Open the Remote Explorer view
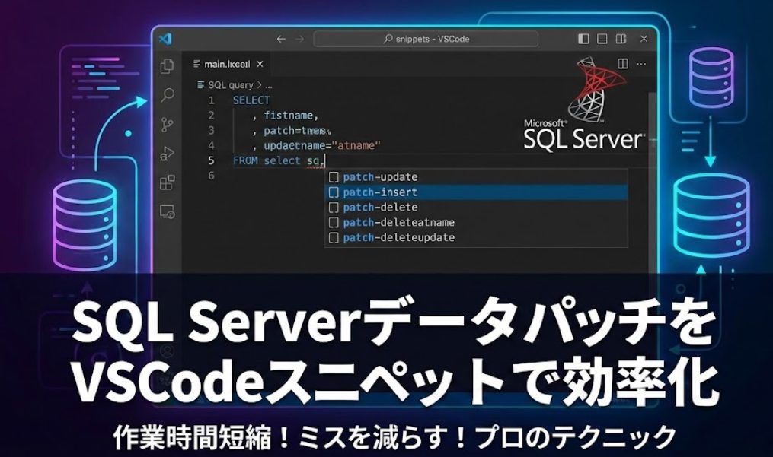 [x=167, y=212]
